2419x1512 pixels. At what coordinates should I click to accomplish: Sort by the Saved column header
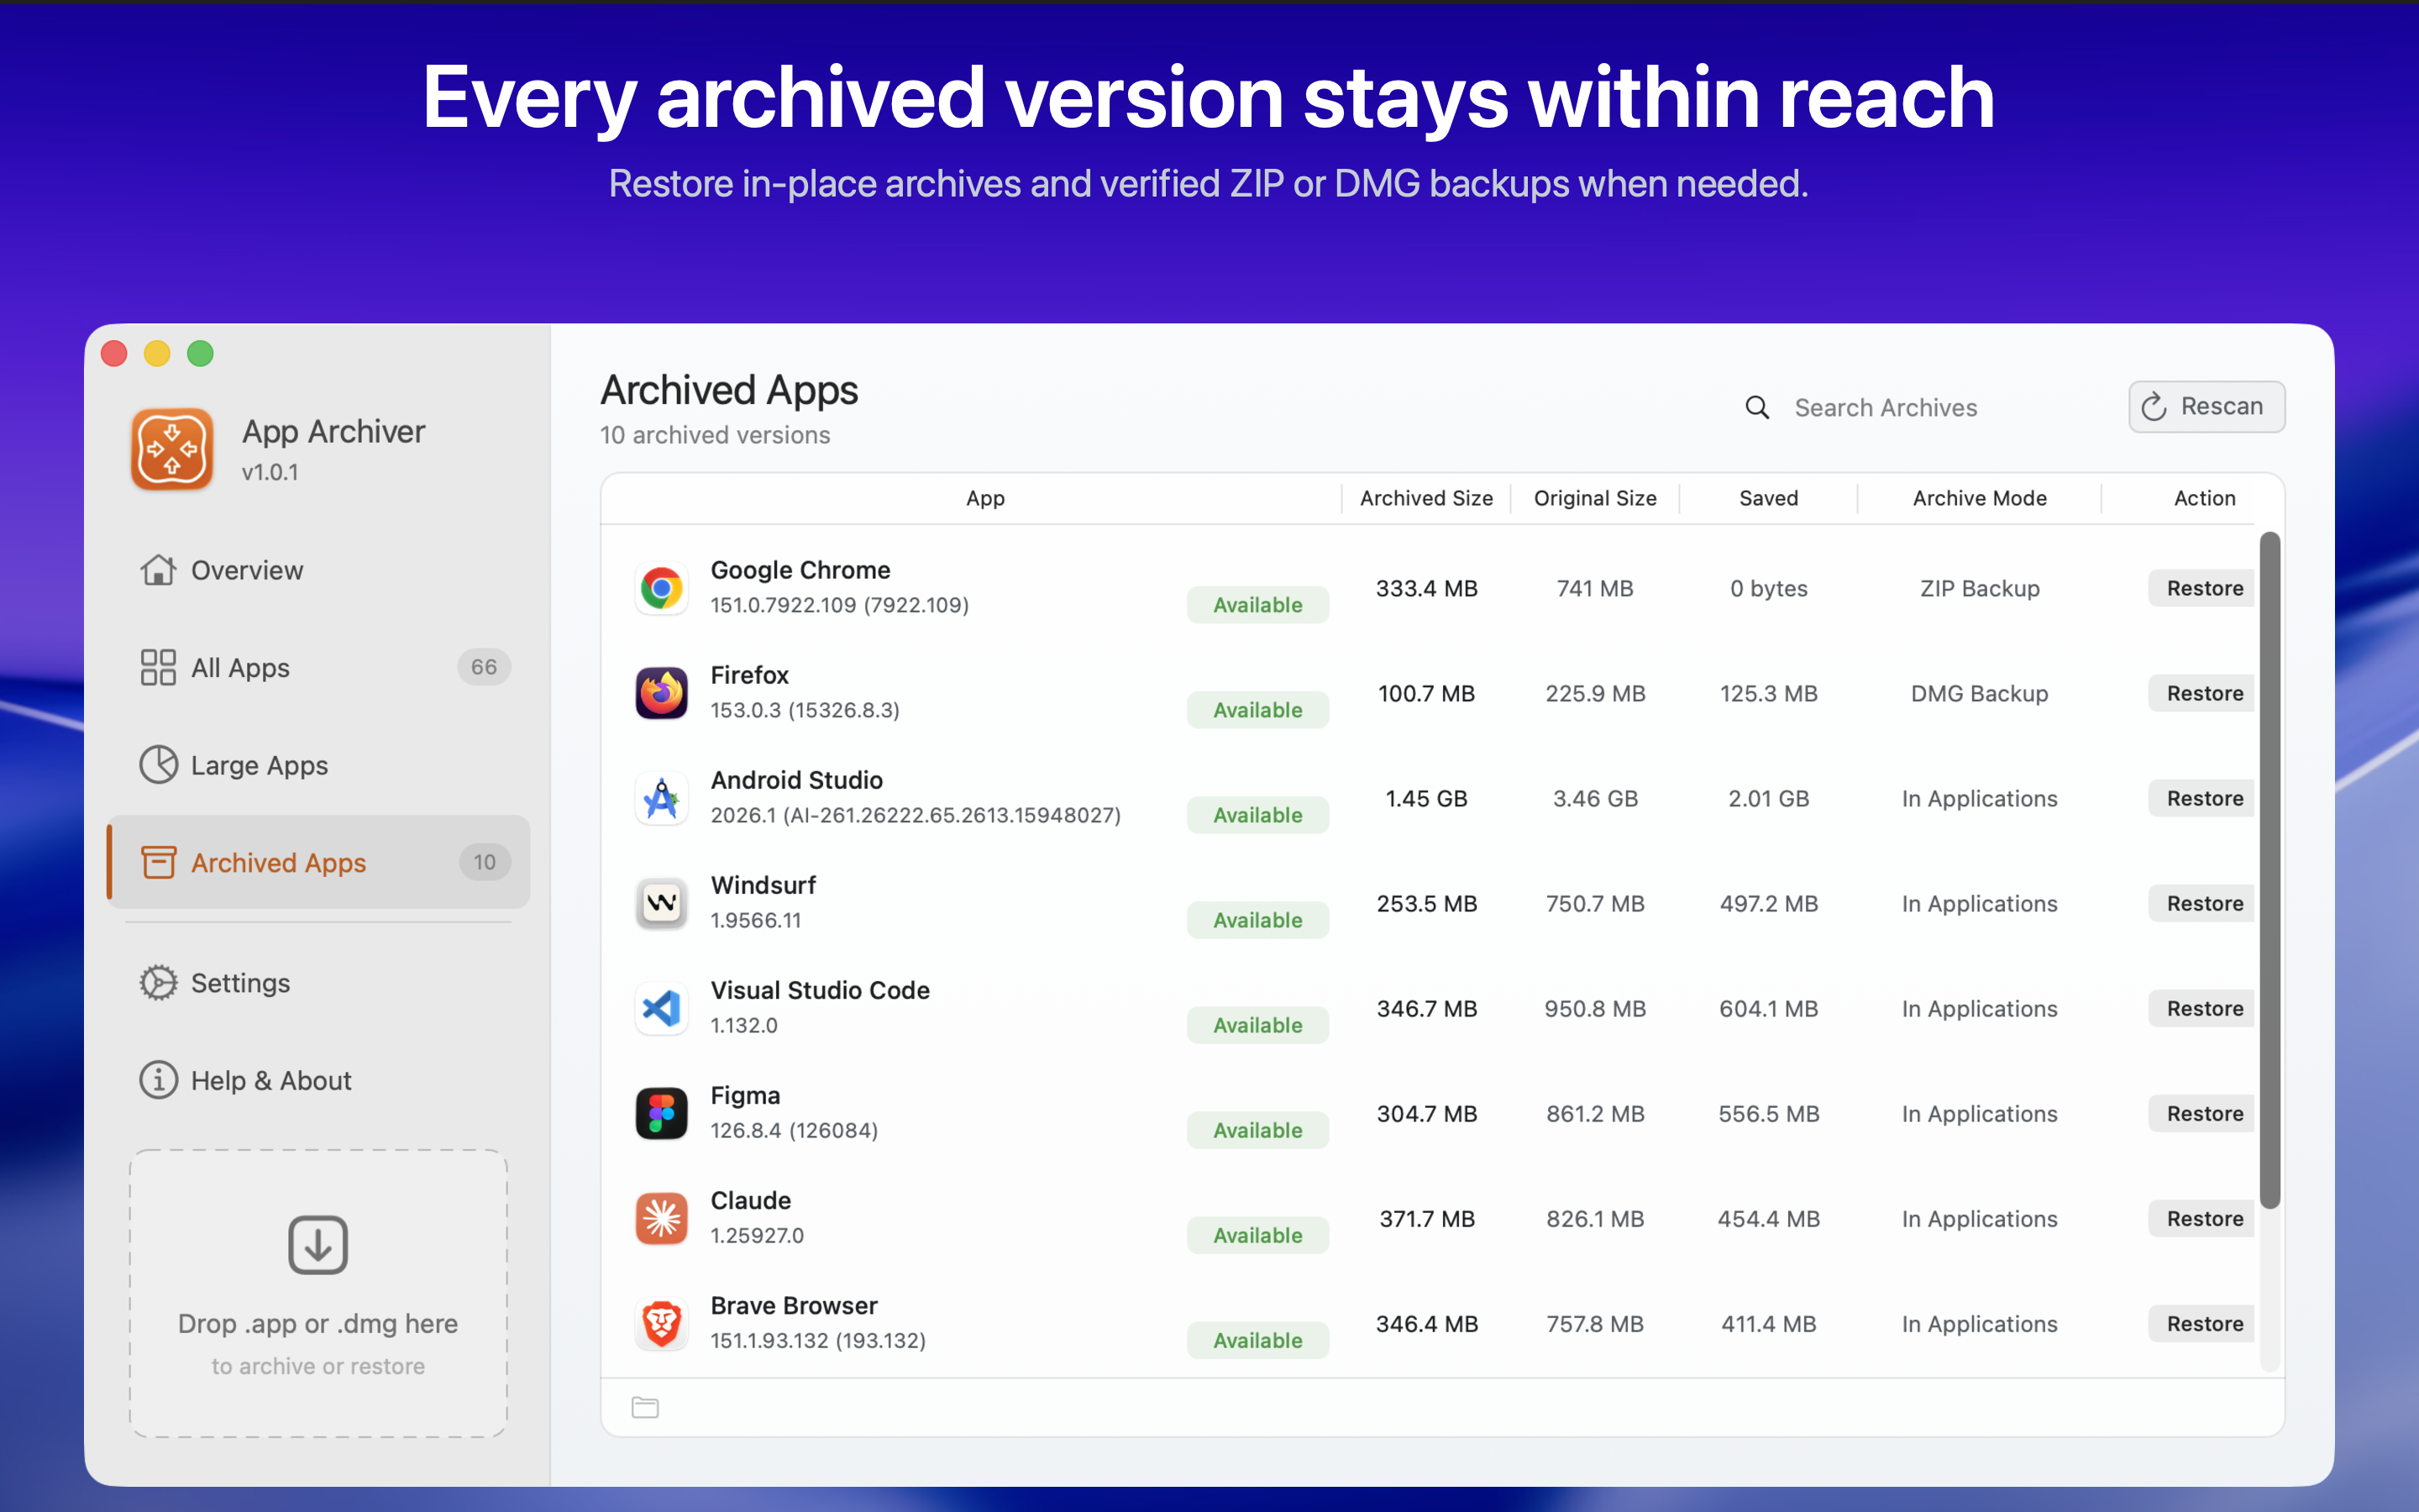[x=1768, y=498]
